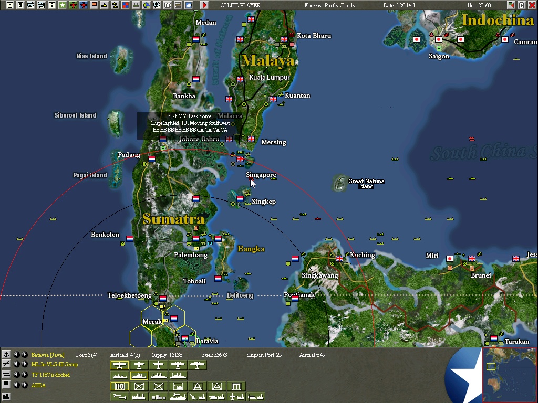Click the green ship silhouette toolbar icon
Screen dimensions: 538x403
point(136,5)
